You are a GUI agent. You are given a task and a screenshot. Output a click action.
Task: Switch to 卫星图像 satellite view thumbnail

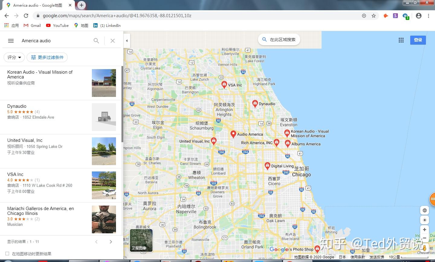point(141,240)
